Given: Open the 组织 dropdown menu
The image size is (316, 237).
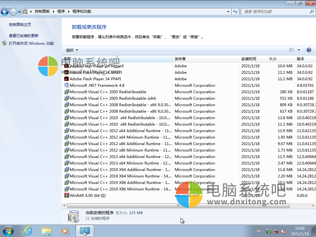Looking at the screenshot, I should (x=72, y=50).
